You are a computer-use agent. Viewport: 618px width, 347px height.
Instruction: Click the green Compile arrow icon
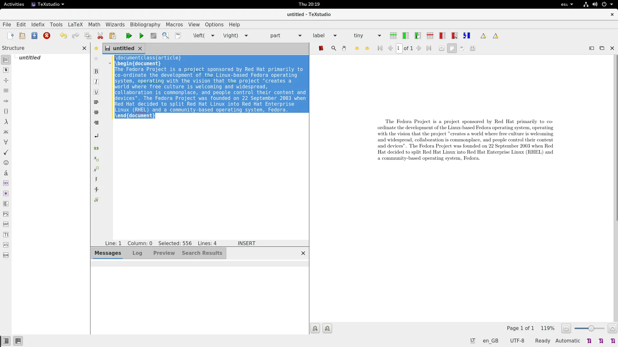[x=141, y=36]
